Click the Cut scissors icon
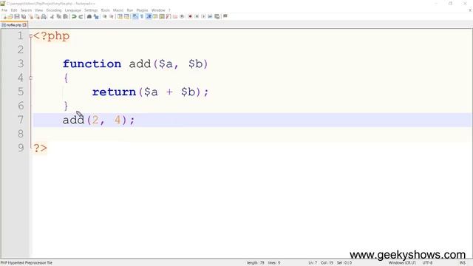473x266 pixels. coord(52,16)
